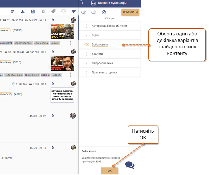Click author avatar in 36 374 views row

tap(73, 20)
